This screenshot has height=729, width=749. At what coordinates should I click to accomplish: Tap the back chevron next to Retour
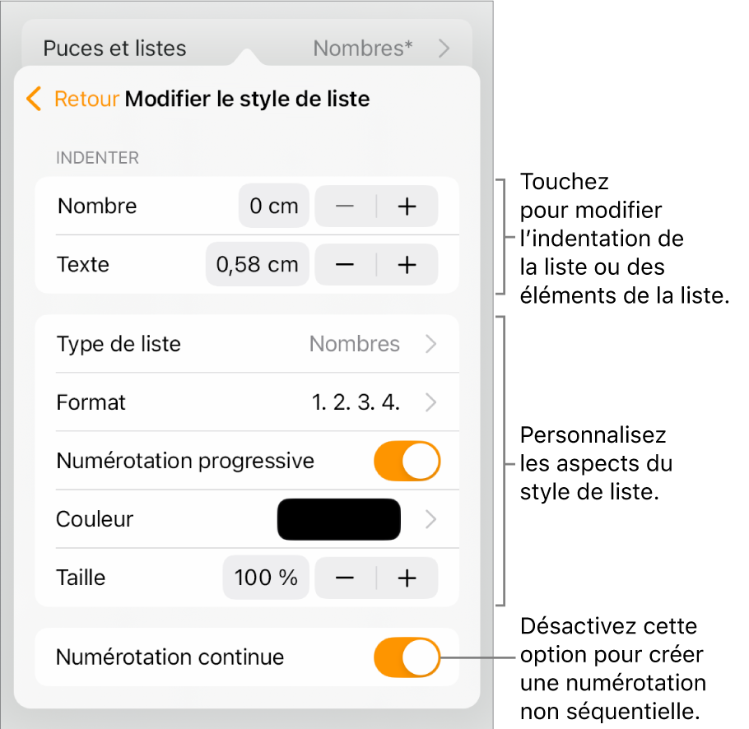[x=34, y=100]
